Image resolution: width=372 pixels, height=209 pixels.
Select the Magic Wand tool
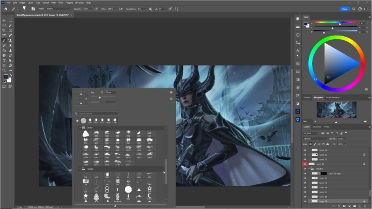(10, 25)
